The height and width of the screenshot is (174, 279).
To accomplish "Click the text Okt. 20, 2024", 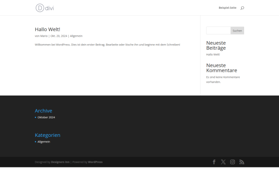I will (x=59, y=36).
